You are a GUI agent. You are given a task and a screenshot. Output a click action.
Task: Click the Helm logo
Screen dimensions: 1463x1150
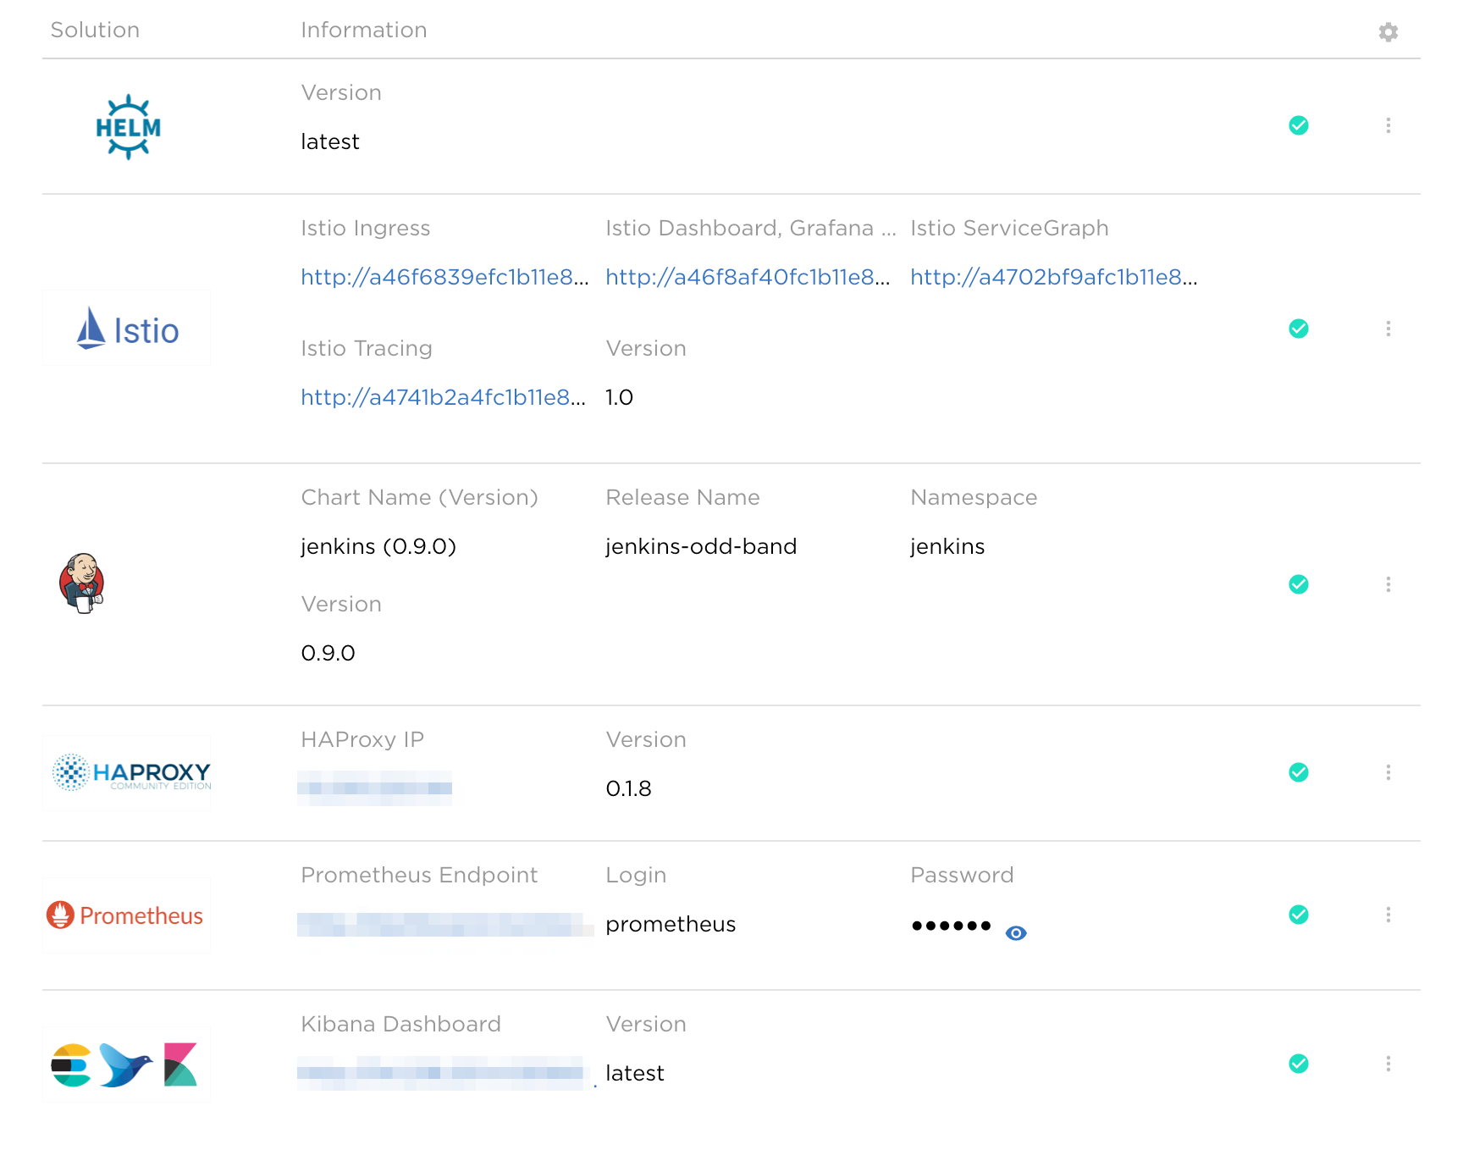coord(128,127)
